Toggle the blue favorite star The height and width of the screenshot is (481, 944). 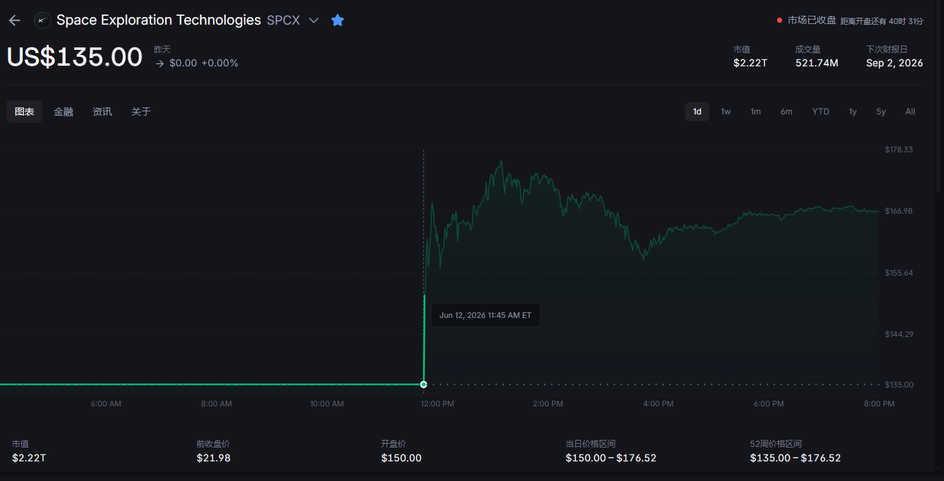338,20
